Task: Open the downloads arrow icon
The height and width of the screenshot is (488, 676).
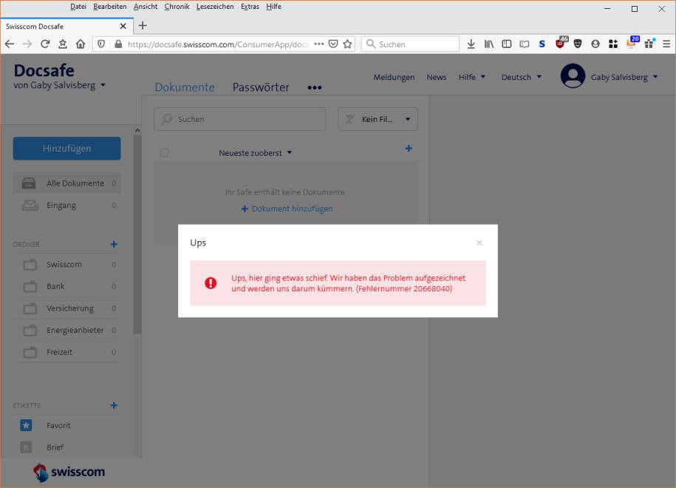Action: (x=471, y=44)
